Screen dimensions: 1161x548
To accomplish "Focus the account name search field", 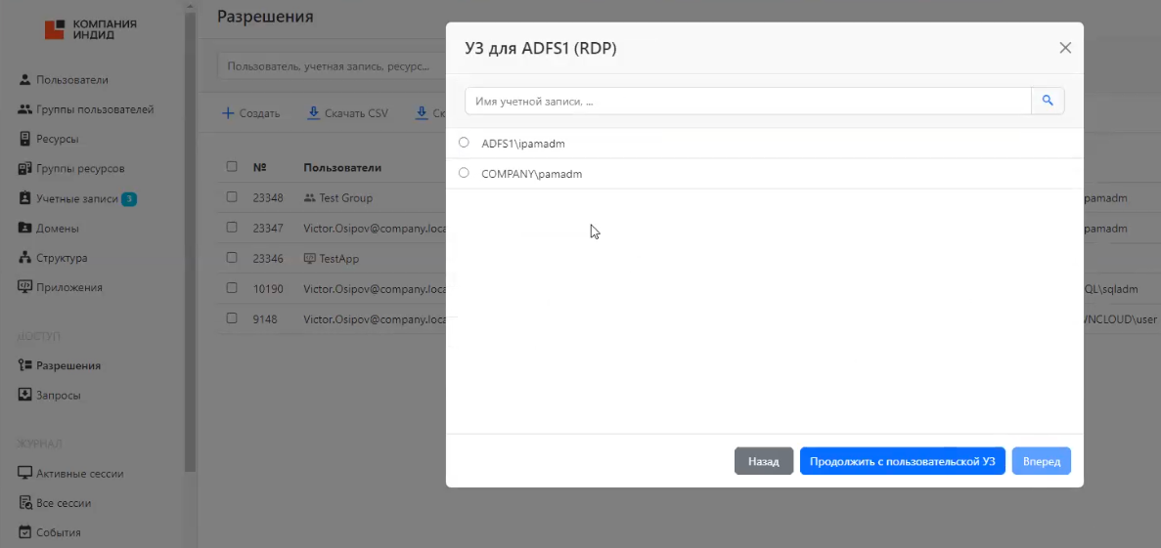I will point(747,101).
